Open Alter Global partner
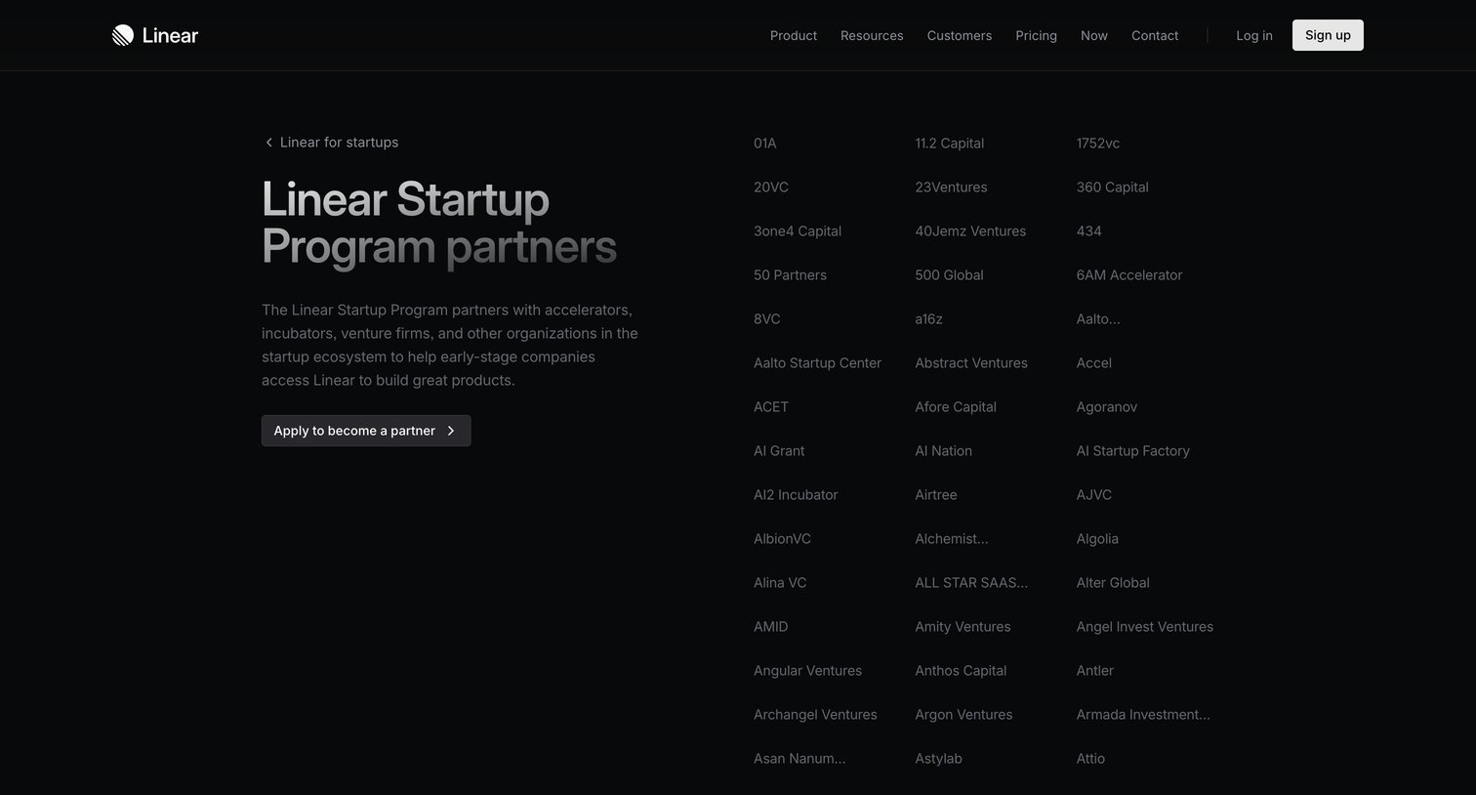This screenshot has height=795, width=1476. point(1113,583)
